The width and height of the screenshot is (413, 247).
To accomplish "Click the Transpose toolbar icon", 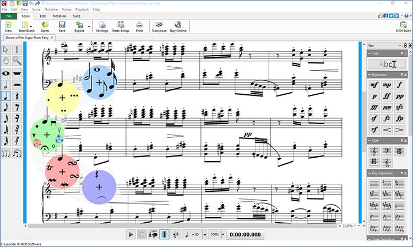I will [x=159, y=26].
